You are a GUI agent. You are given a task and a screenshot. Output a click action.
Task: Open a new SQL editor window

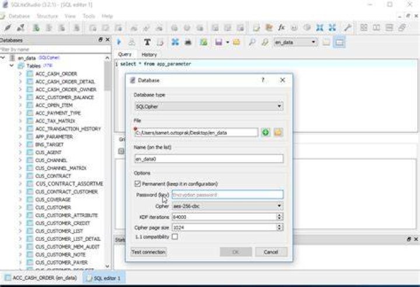pos(256,27)
